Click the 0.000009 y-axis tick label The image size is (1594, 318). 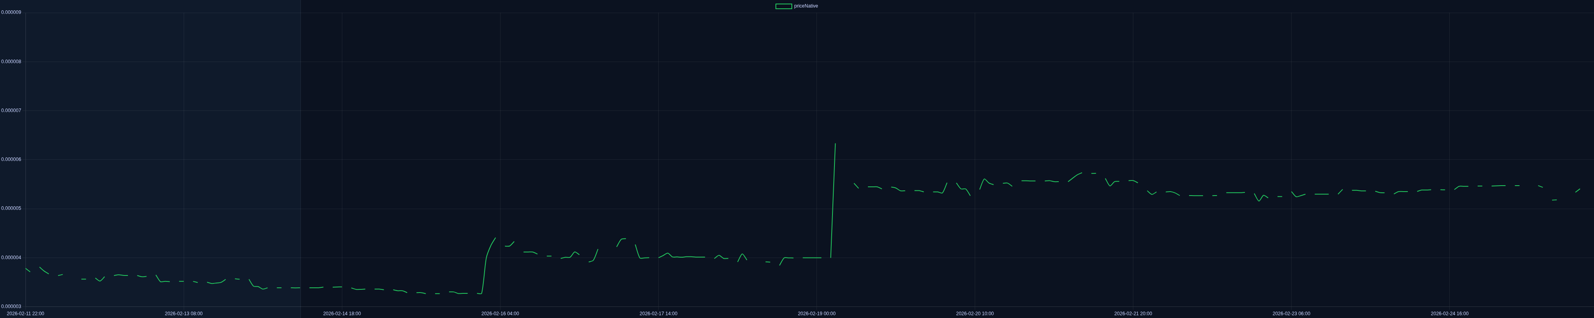11,12
